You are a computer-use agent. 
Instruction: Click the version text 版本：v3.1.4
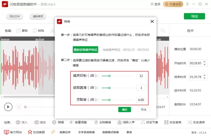pyautogui.click(x=199, y=132)
